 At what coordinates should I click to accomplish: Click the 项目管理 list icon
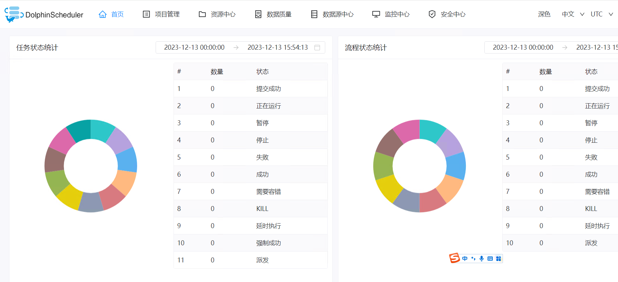(146, 14)
